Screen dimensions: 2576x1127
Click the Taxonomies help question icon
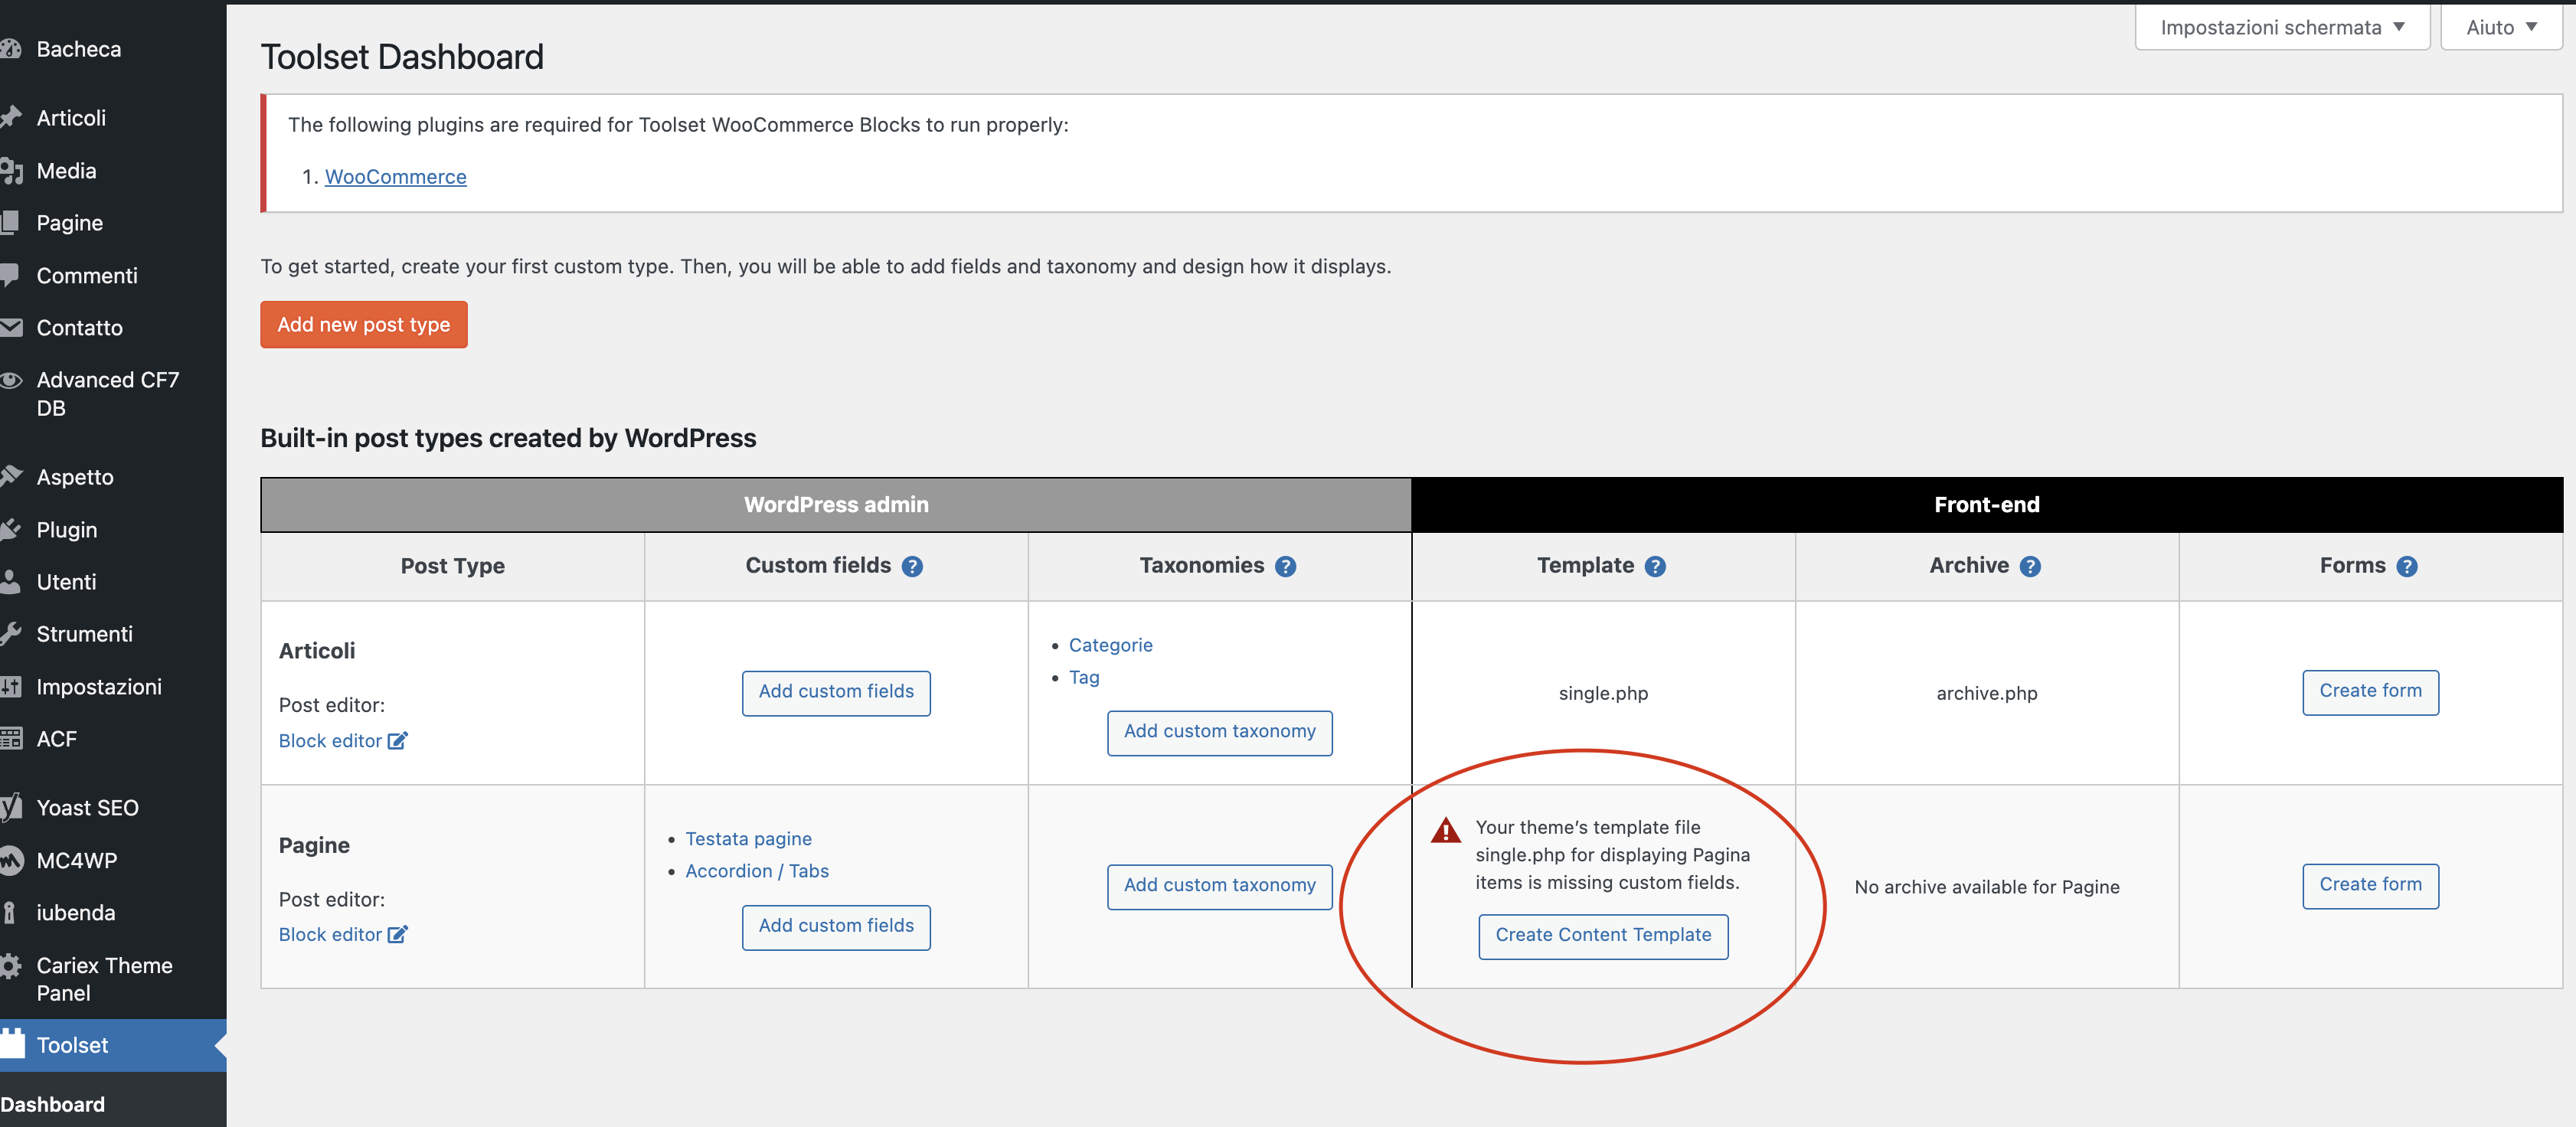1285,567
